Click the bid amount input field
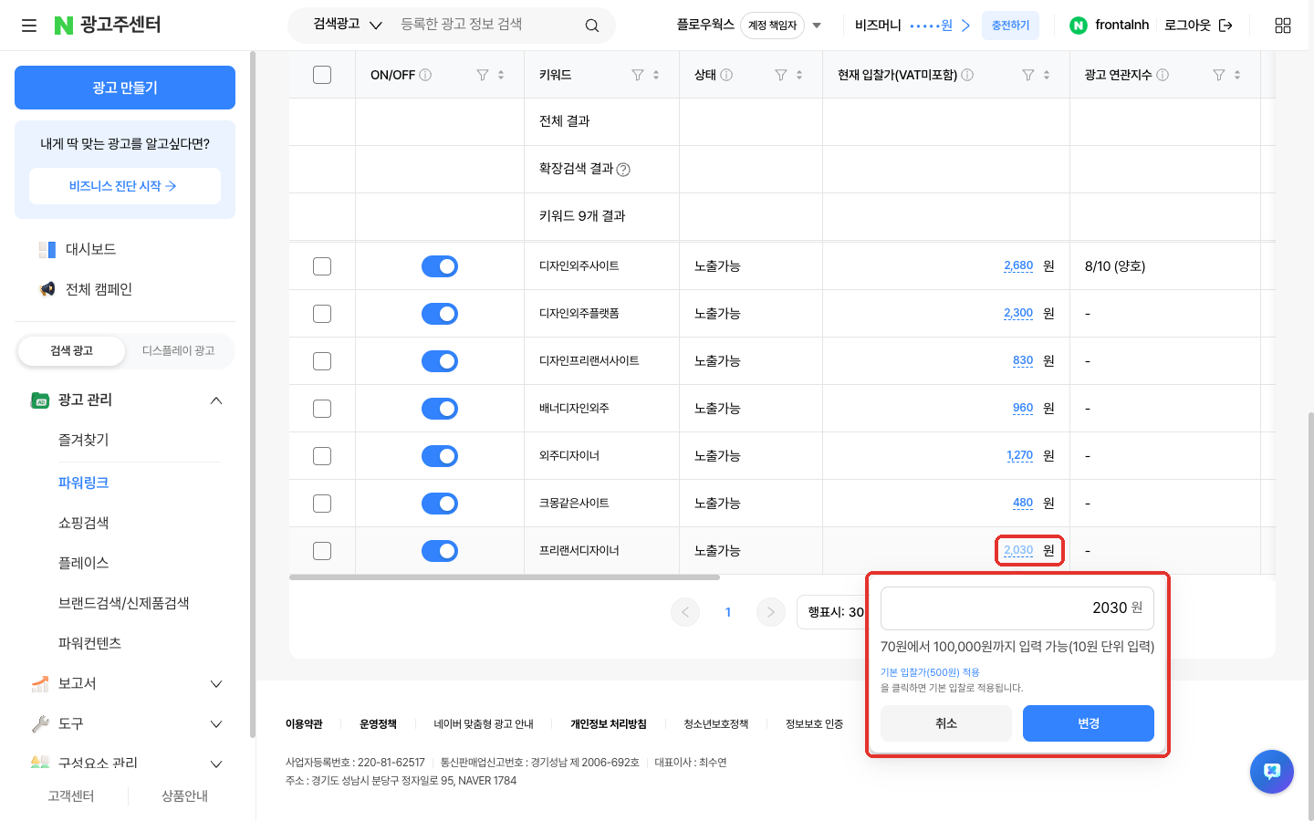The image size is (1314, 821). point(1017,608)
